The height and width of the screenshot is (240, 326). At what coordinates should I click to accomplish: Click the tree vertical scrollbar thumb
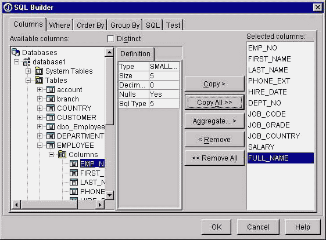tap(109, 91)
